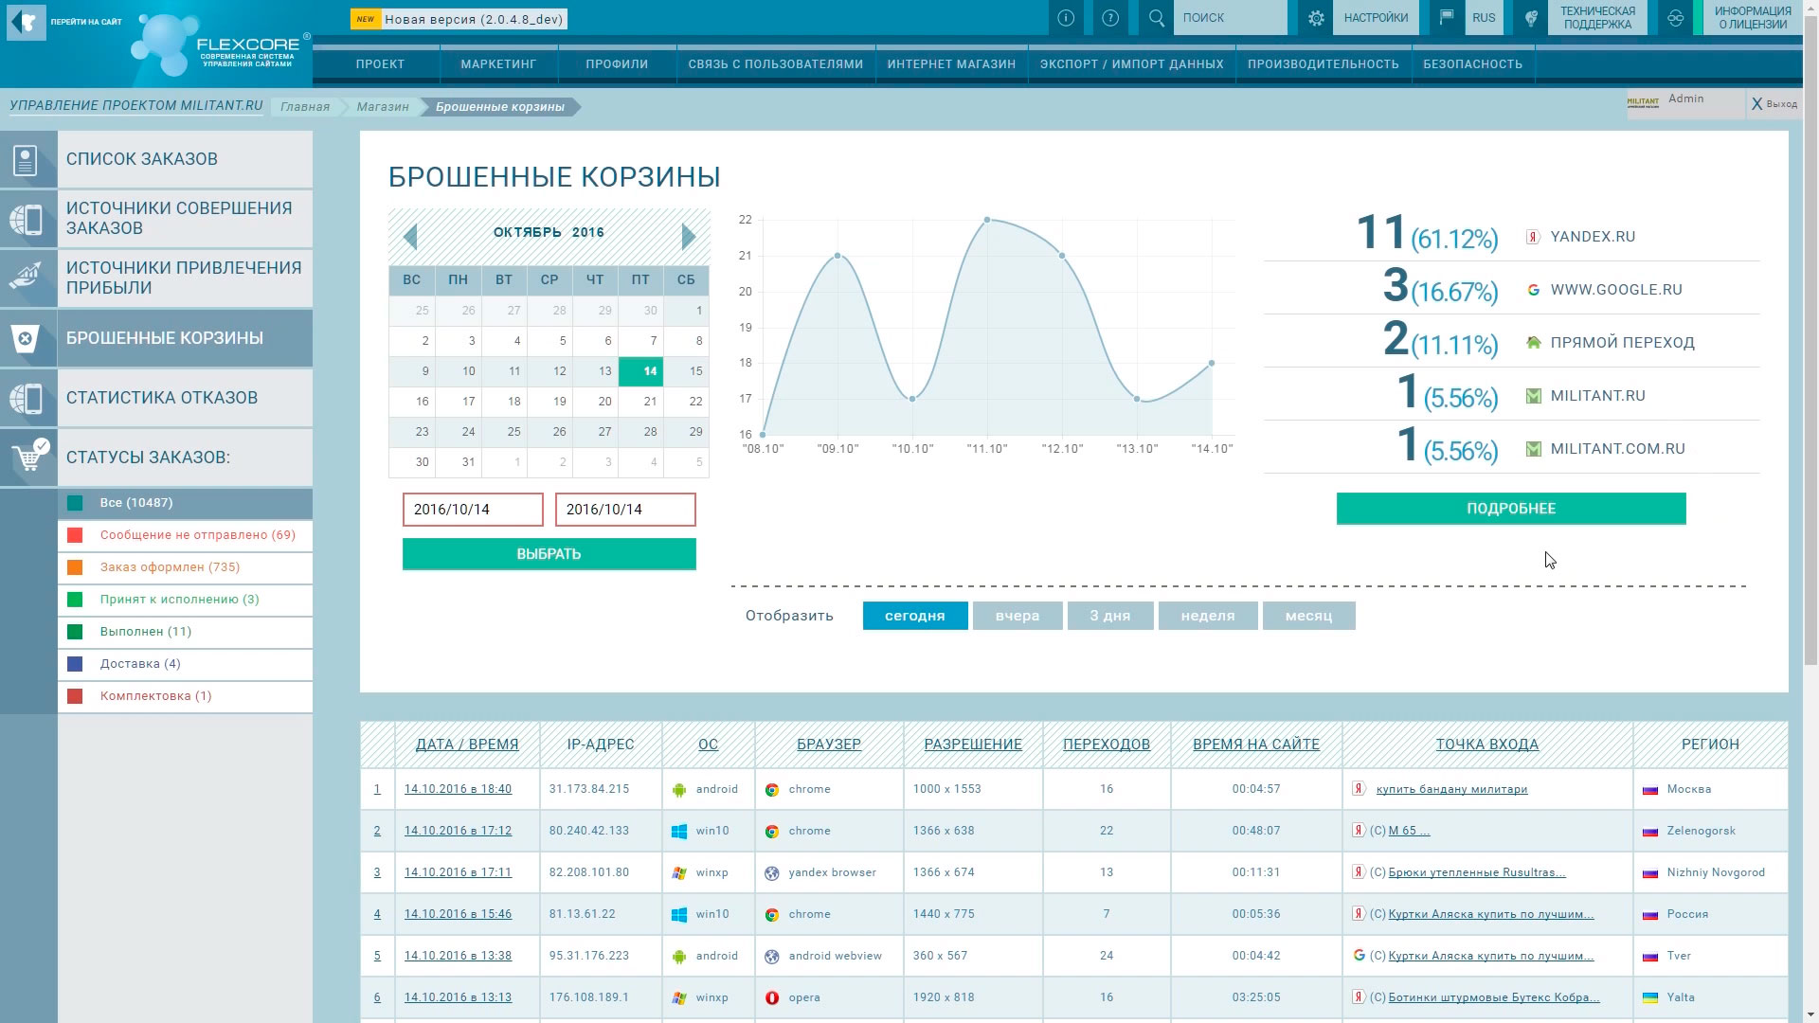Click the order sources globe-phone icon

[27, 220]
